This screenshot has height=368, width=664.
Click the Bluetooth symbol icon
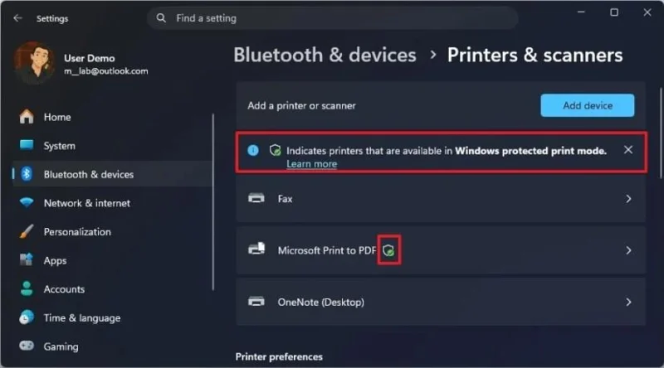point(27,174)
